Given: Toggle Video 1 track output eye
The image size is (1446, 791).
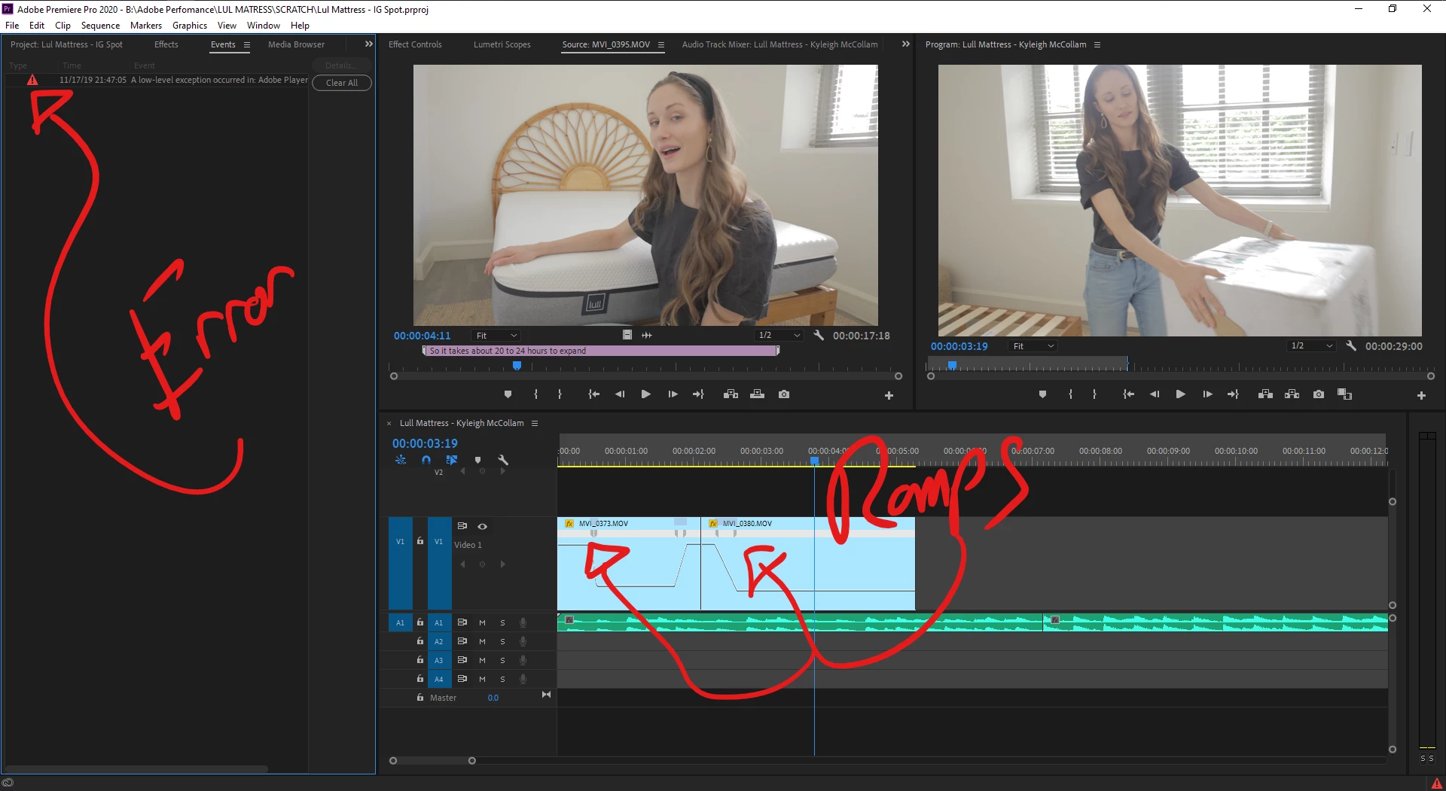Looking at the screenshot, I should click(482, 526).
